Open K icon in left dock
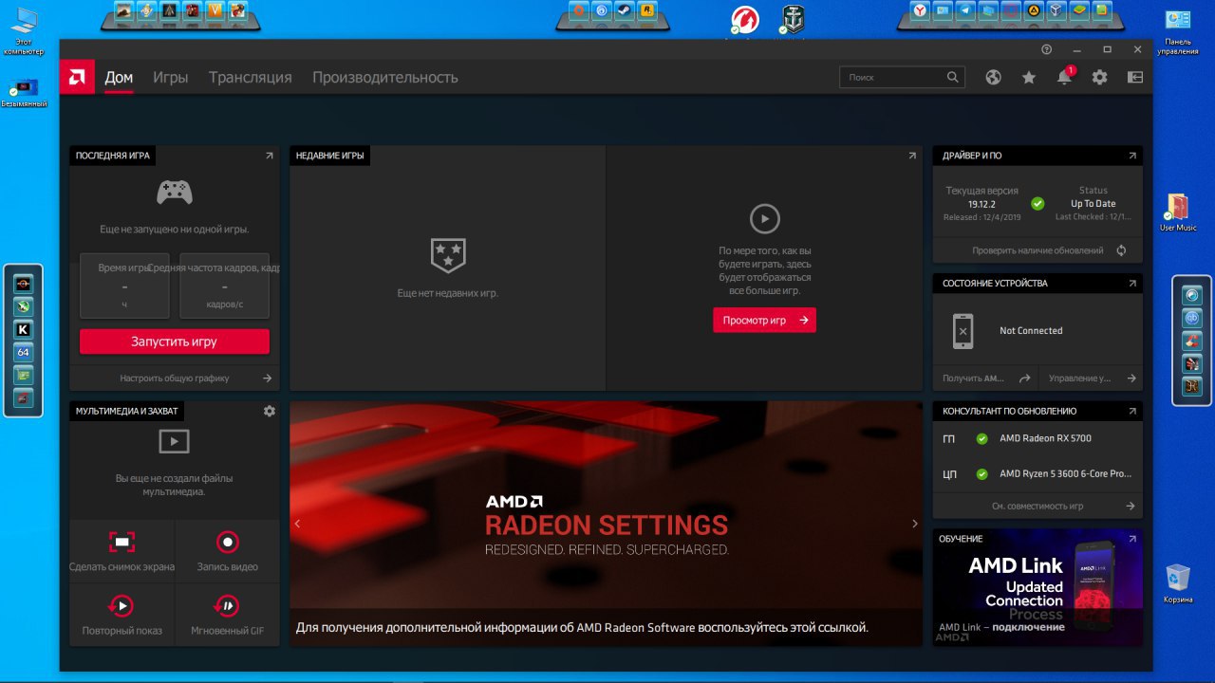The image size is (1215, 683). (24, 329)
